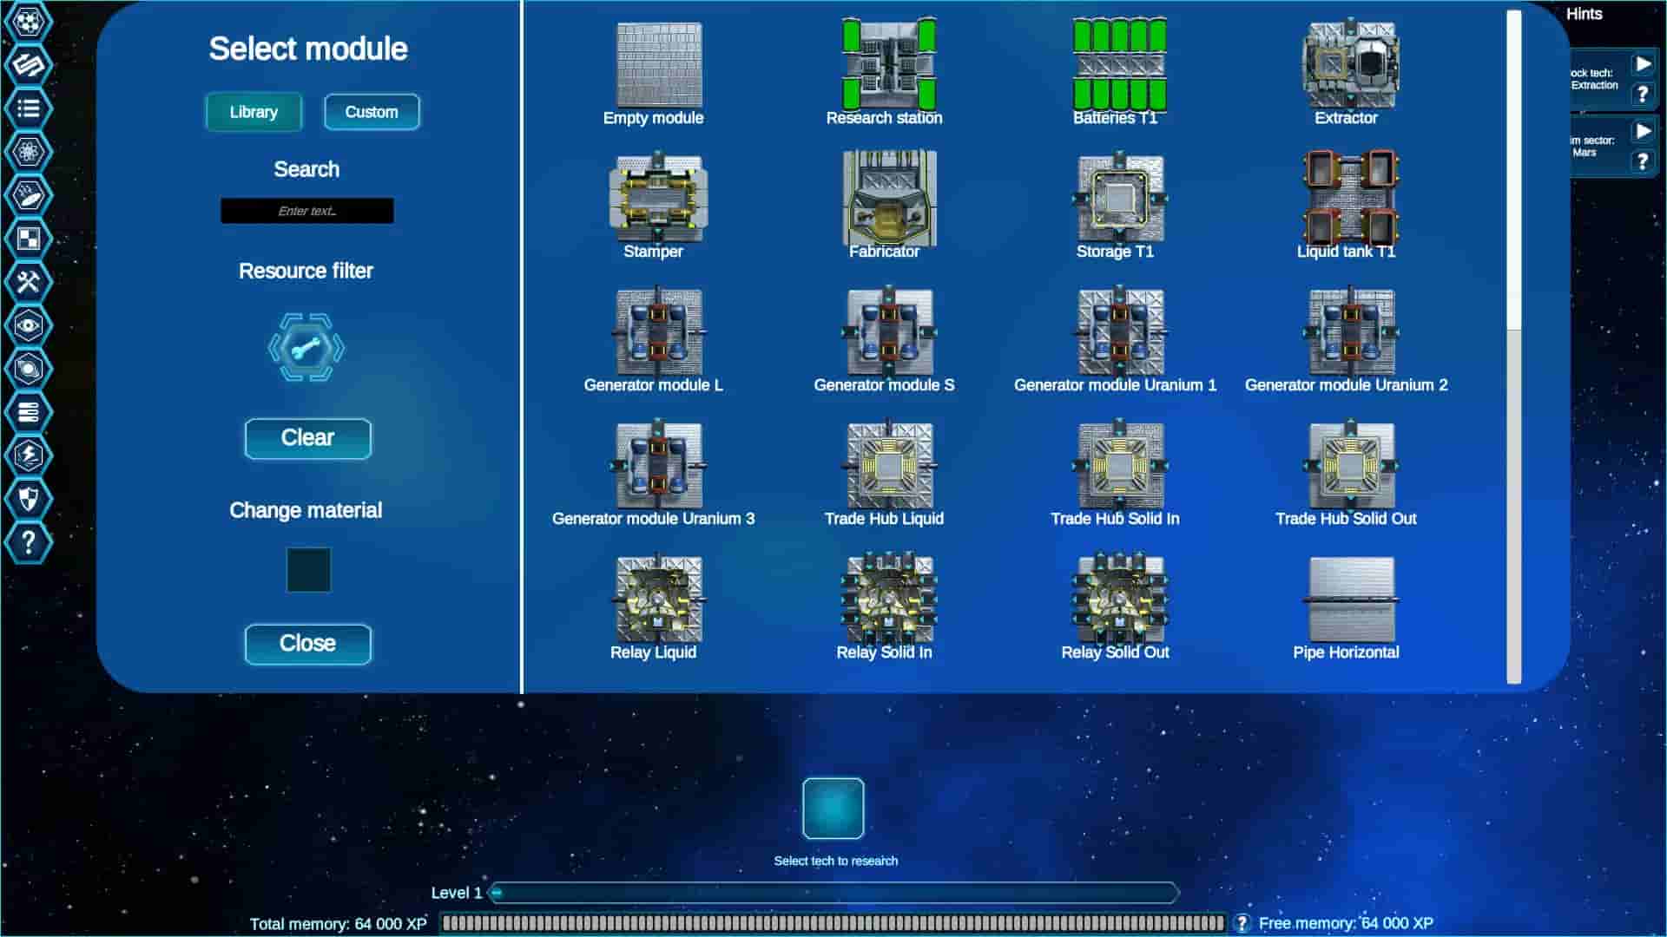Switch to the Custom tab
Image resolution: width=1667 pixels, height=937 pixels.
pyautogui.click(x=372, y=111)
